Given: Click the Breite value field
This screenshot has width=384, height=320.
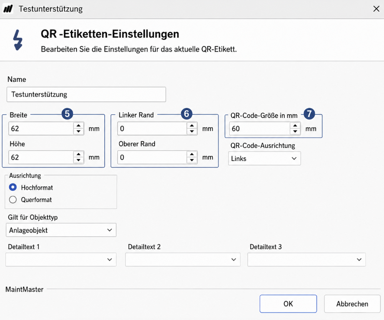Looking at the screenshot, I should 41,129.
